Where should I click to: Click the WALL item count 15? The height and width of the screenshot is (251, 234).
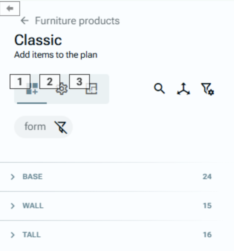[207, 206]
